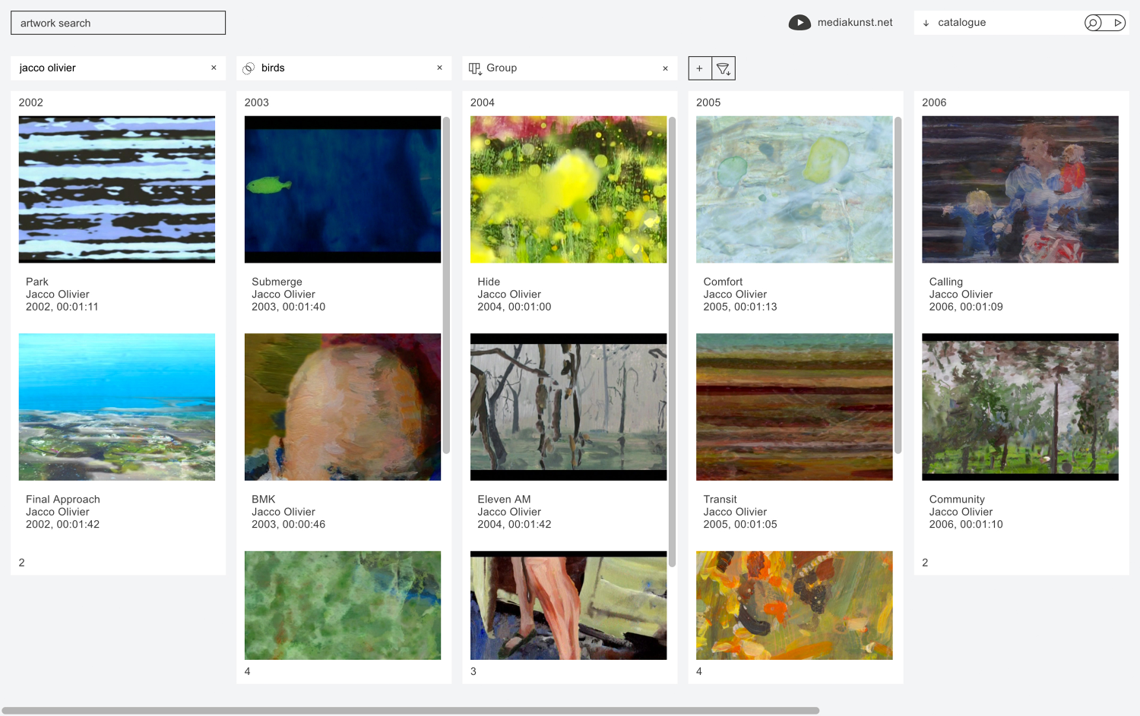Open the mediakunst.net link
Viewport: 1140px width, 716px height.
[855, 23]
